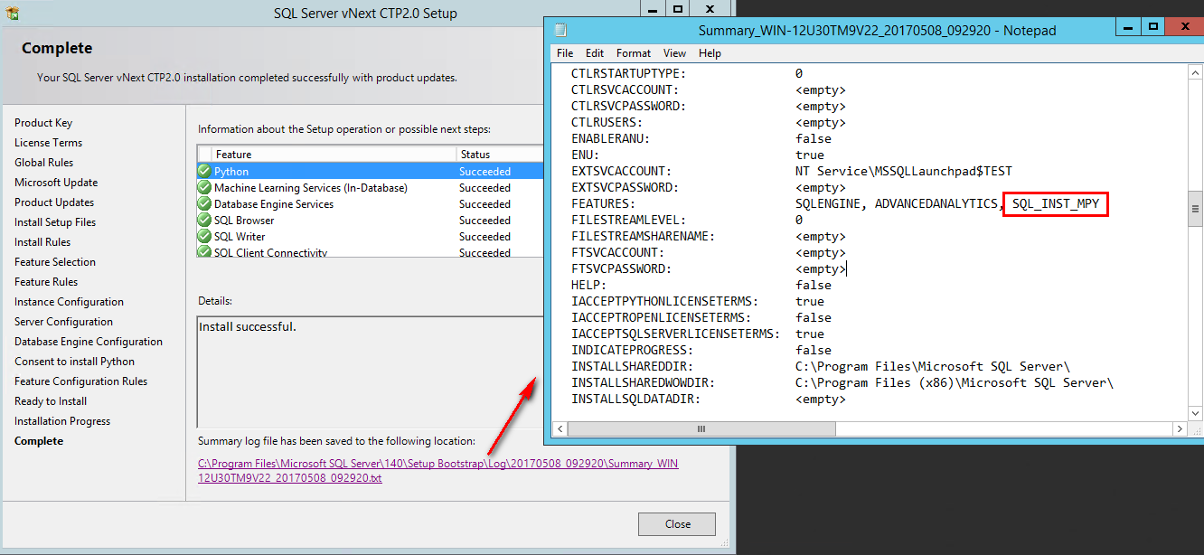Screen dimensions: 1204x555
Task: Click Global Rules in the setup steps
Action: tap(43, 163)
